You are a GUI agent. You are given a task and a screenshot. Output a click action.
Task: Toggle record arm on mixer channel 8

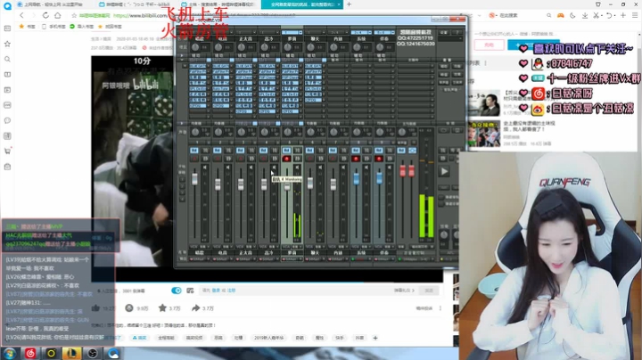point(356,159)
